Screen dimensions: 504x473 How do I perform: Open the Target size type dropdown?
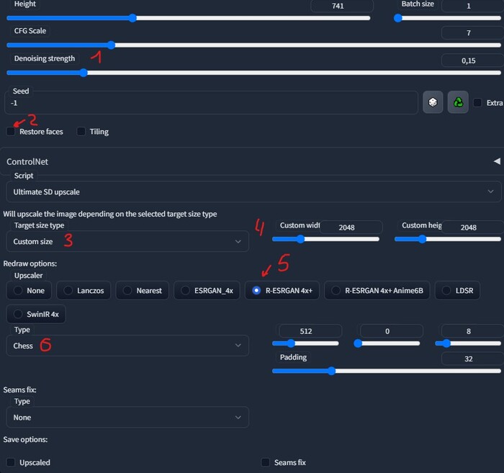(x=127, y=241)
